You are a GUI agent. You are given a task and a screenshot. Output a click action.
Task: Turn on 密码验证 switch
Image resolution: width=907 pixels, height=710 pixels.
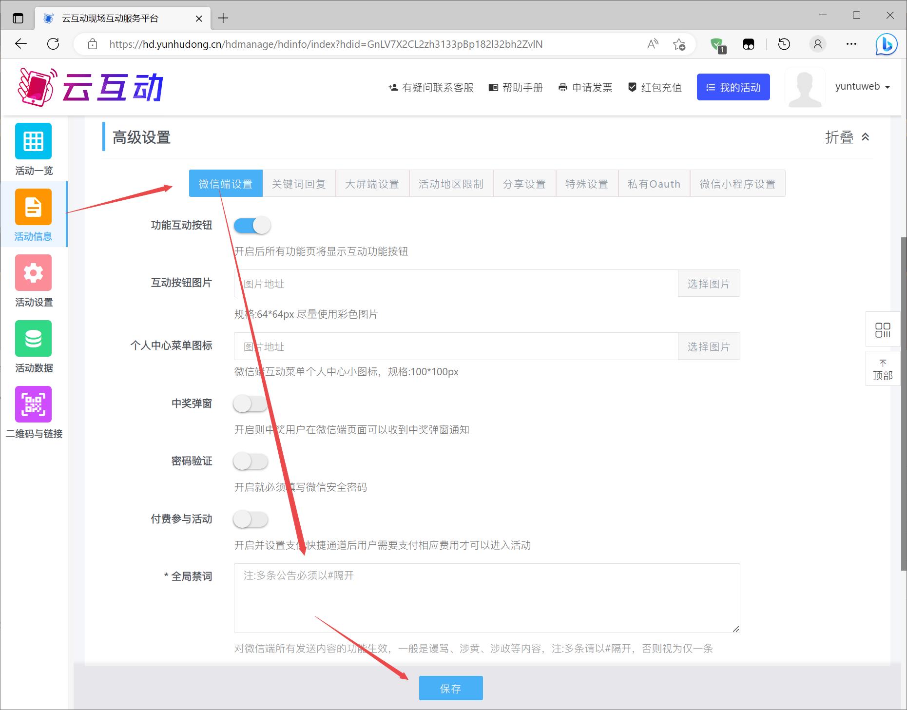(x=251, y=461)
